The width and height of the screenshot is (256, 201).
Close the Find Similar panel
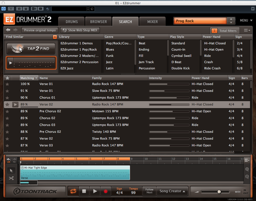[x=55, y=37]
